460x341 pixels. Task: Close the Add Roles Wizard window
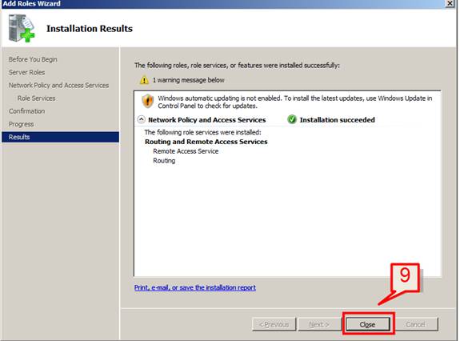(x=450, y=3)
